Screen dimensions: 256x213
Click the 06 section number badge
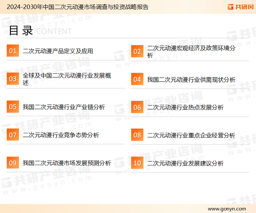(137, 107)
